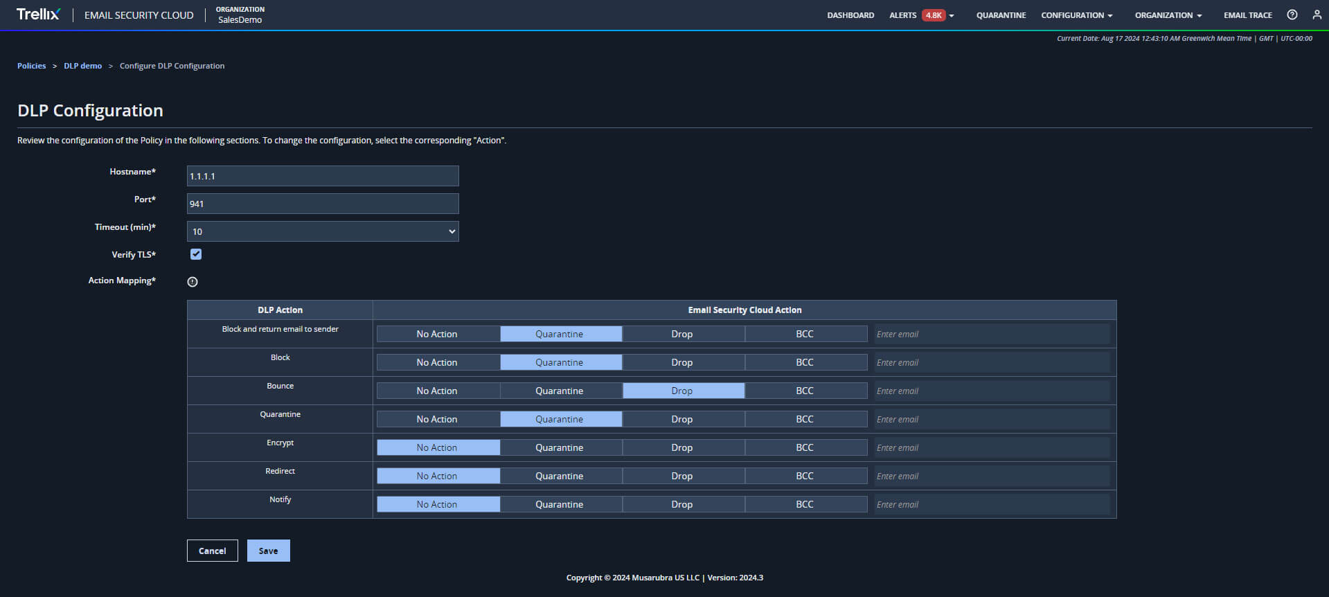Viewport: 1329px width, 597px height.
Task: Click the Trellix logo
Action: tap(38, 15)
